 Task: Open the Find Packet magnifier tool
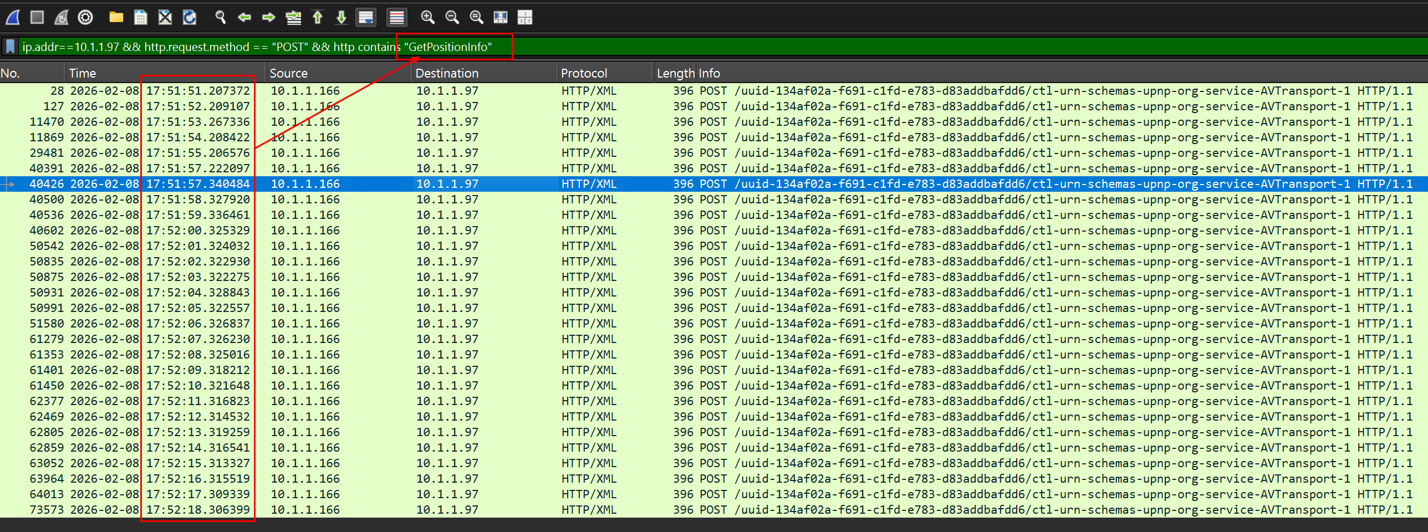coord(221,18)
